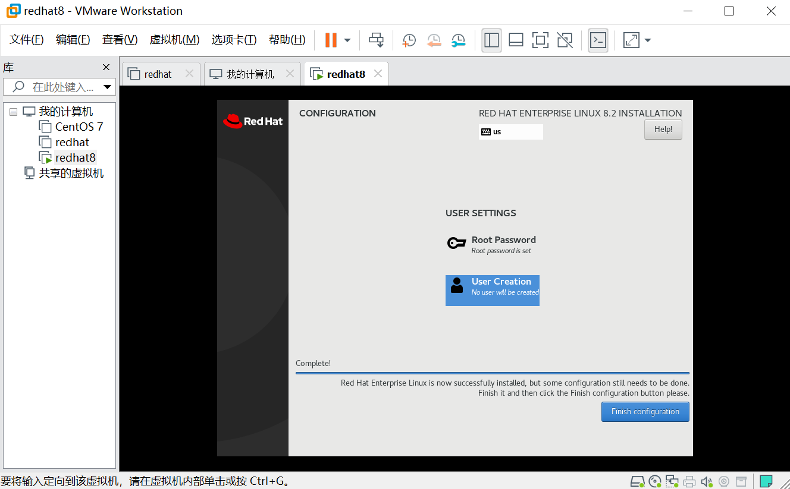Screen dimensions: 790x489
Task: Click the pause virtual machine icon
Action: (331, 40)
